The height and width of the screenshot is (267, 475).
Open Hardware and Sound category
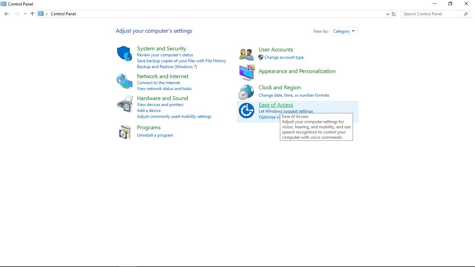coord(162,98)
